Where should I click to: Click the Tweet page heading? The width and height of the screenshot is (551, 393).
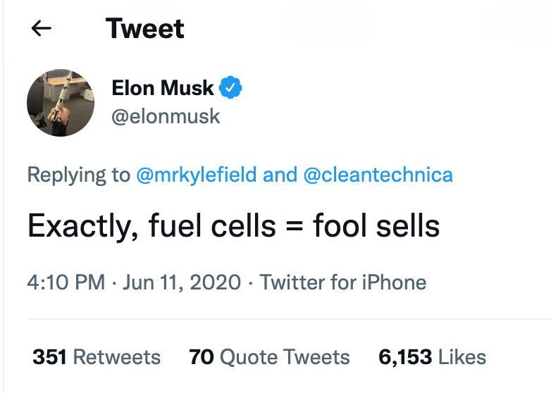(145, 28)
